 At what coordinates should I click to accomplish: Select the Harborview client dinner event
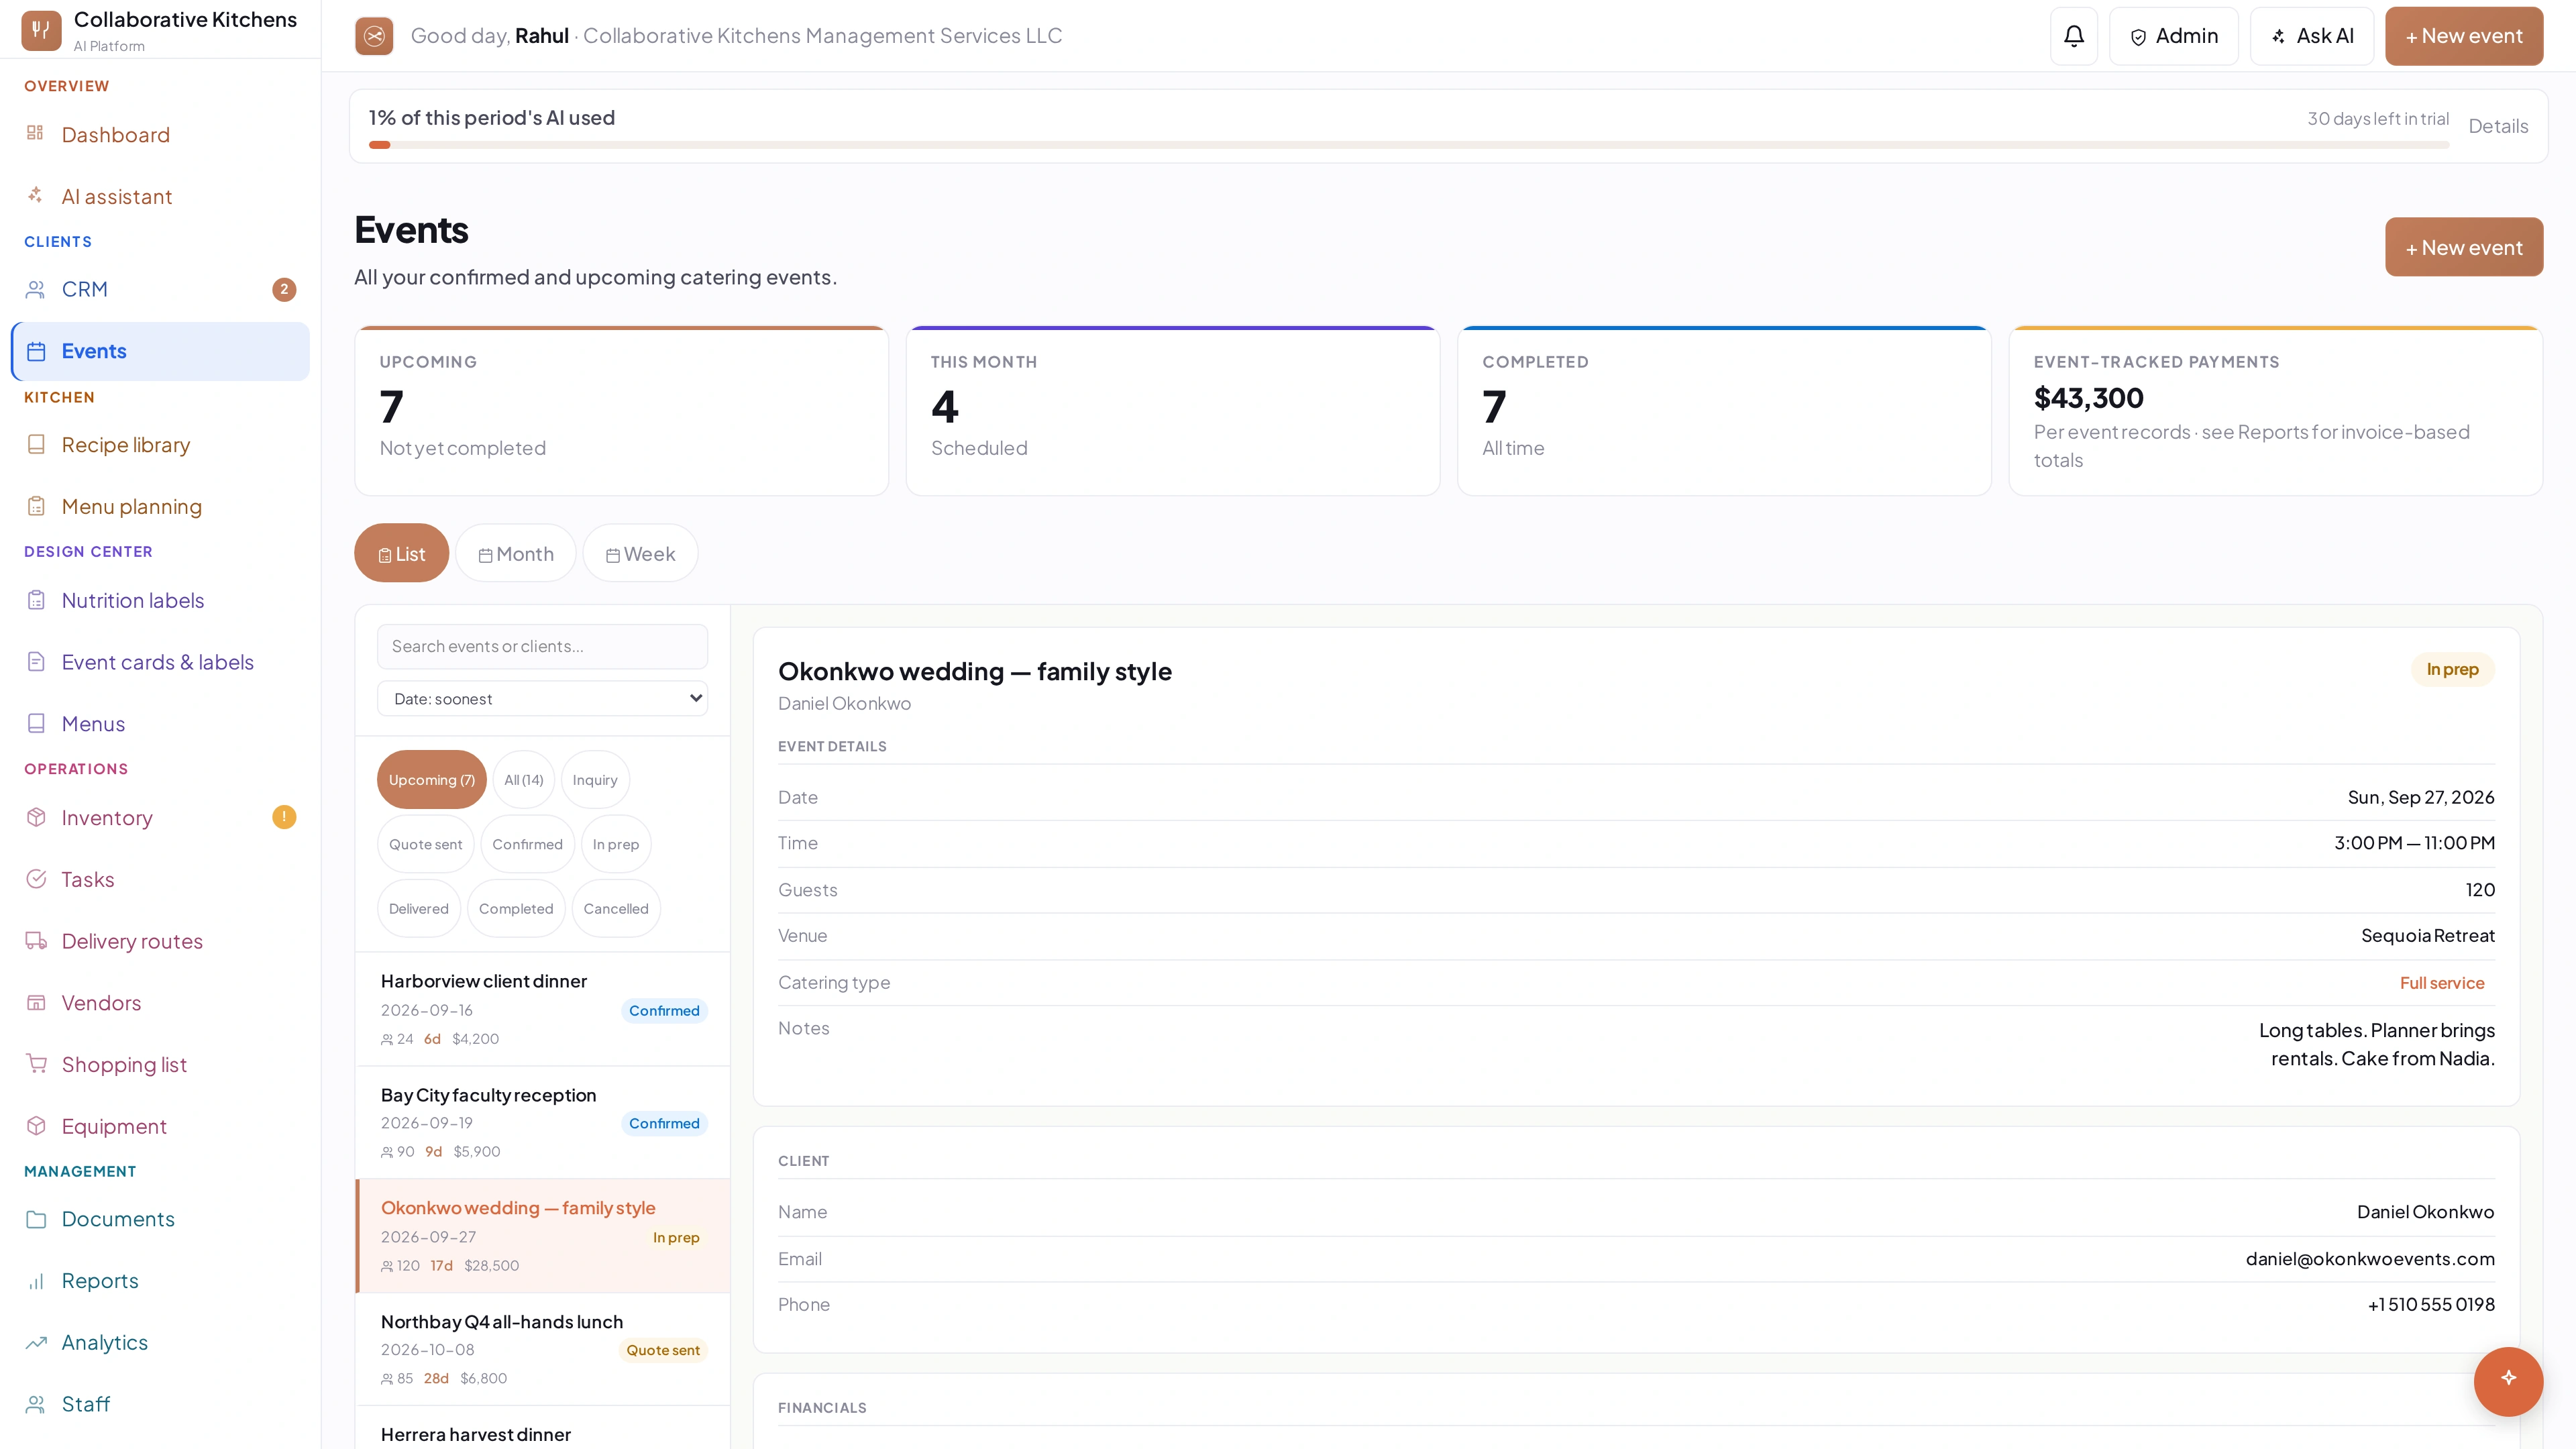click(542, 1009)
